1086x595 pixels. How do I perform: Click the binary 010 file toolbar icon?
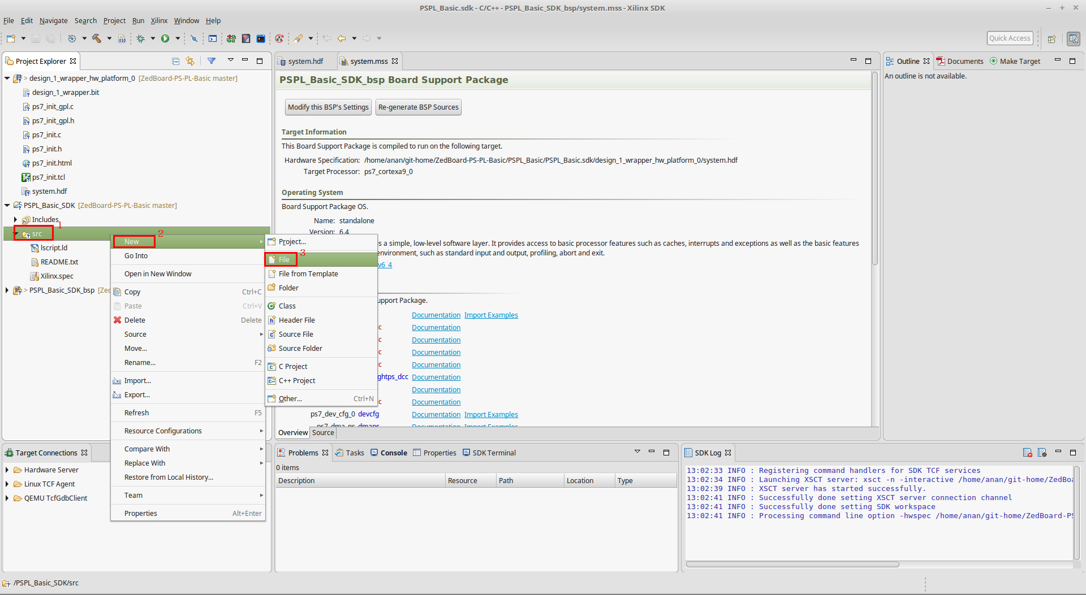(x=122, y=38)
